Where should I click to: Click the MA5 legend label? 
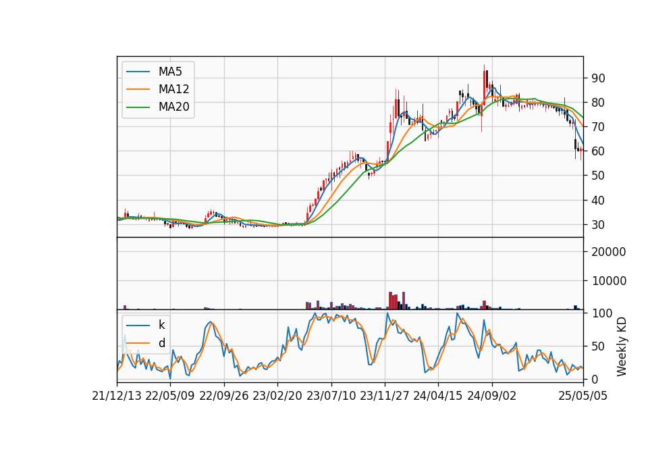click(170, 72)
